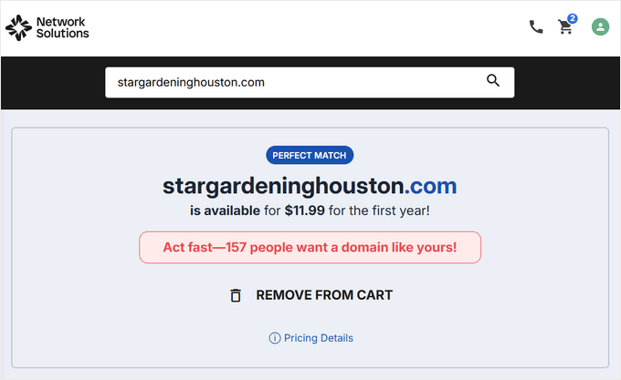Click the cart badge showing 2
621x380 pixels.
(573, 18)
